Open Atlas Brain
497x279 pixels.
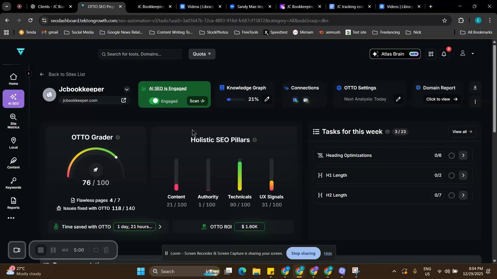pyautogui.click(x=395, y=54)
